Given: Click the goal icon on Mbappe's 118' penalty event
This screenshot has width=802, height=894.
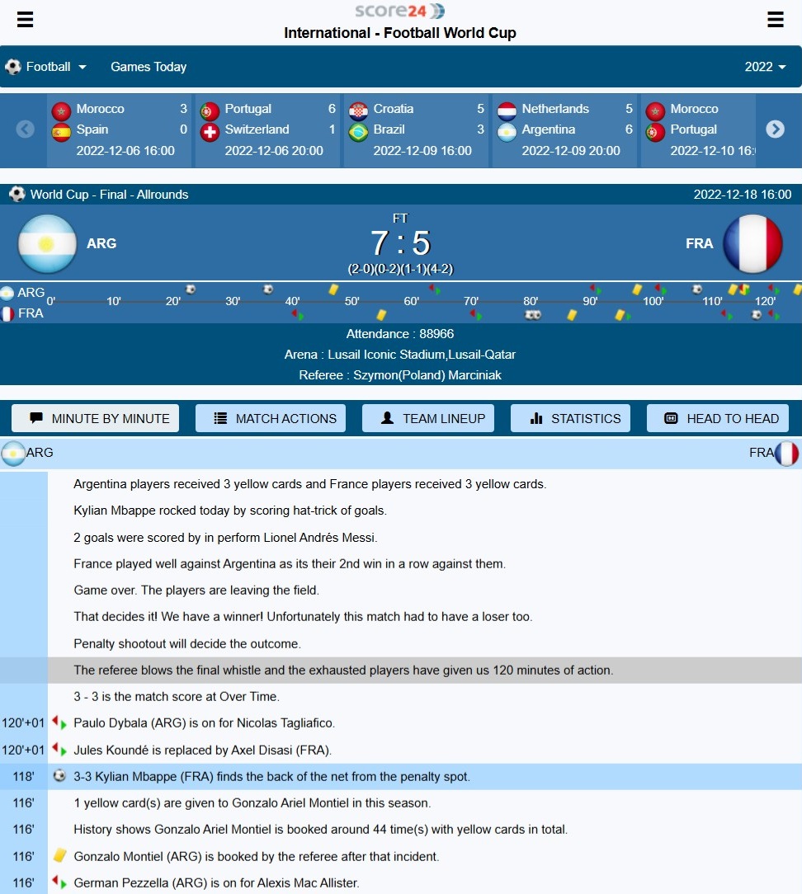Looking at the screenshot, I should (59, 776).
